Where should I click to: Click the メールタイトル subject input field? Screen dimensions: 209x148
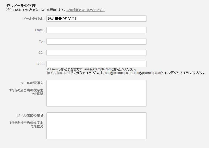[96, 18]
